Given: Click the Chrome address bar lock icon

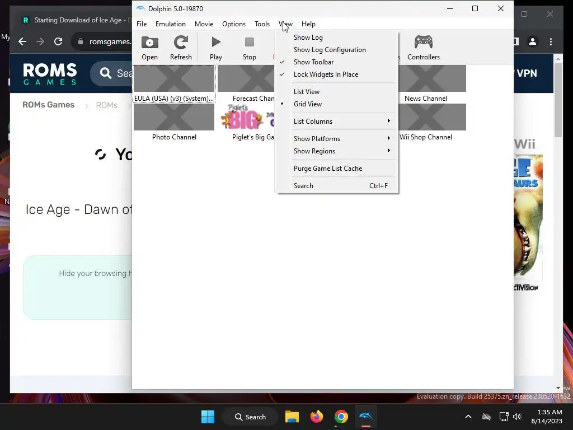Looking at the screenshot, I should coord(81,41).
